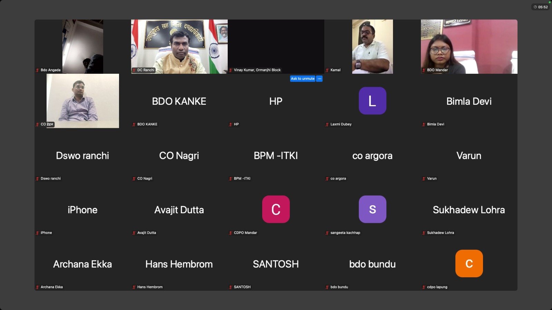Select the large HP participant name
Screen dimensions: 552x310
click(276, 101)
